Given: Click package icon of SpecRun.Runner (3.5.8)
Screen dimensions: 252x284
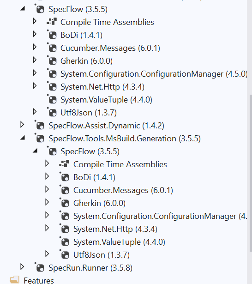Looking at the screenshot, I should 40,267.
